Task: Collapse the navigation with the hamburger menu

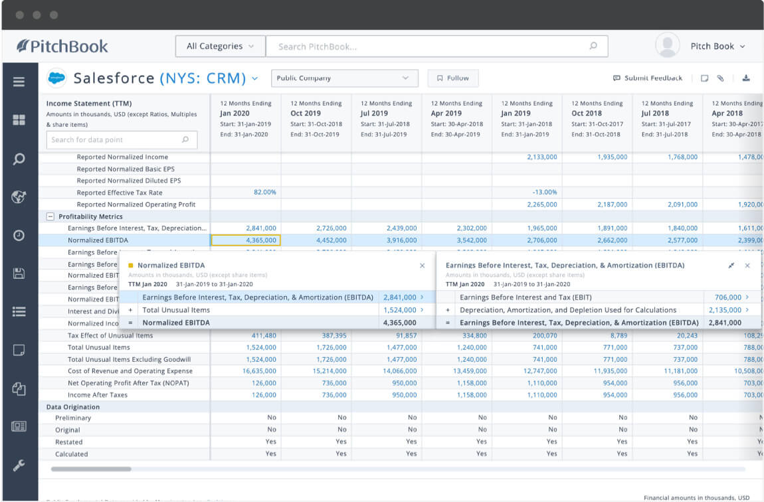Action: pos(20,83)
